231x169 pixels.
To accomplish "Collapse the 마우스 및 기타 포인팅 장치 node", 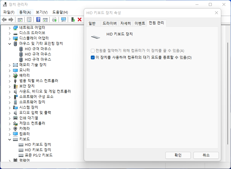I will pyautogui.click(x=9, y=44).
